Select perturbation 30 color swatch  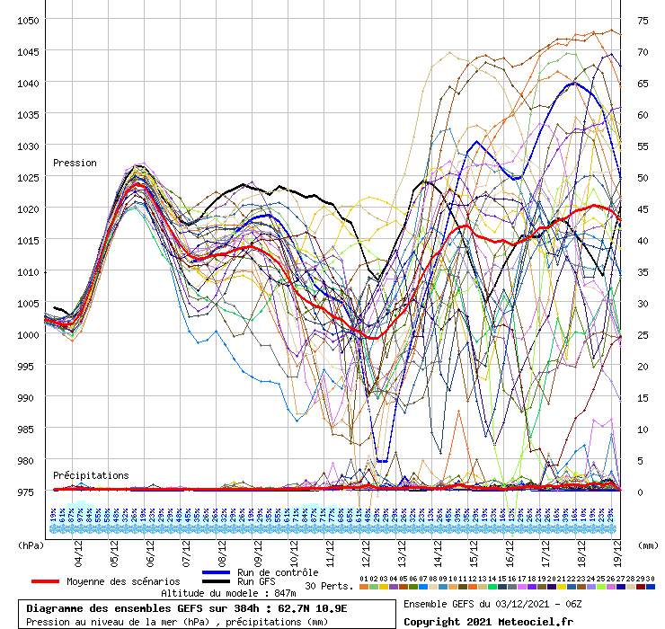(651, 586)
